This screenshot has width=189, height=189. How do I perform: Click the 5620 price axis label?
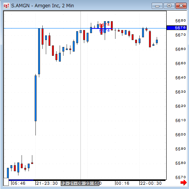coord(181,106)
